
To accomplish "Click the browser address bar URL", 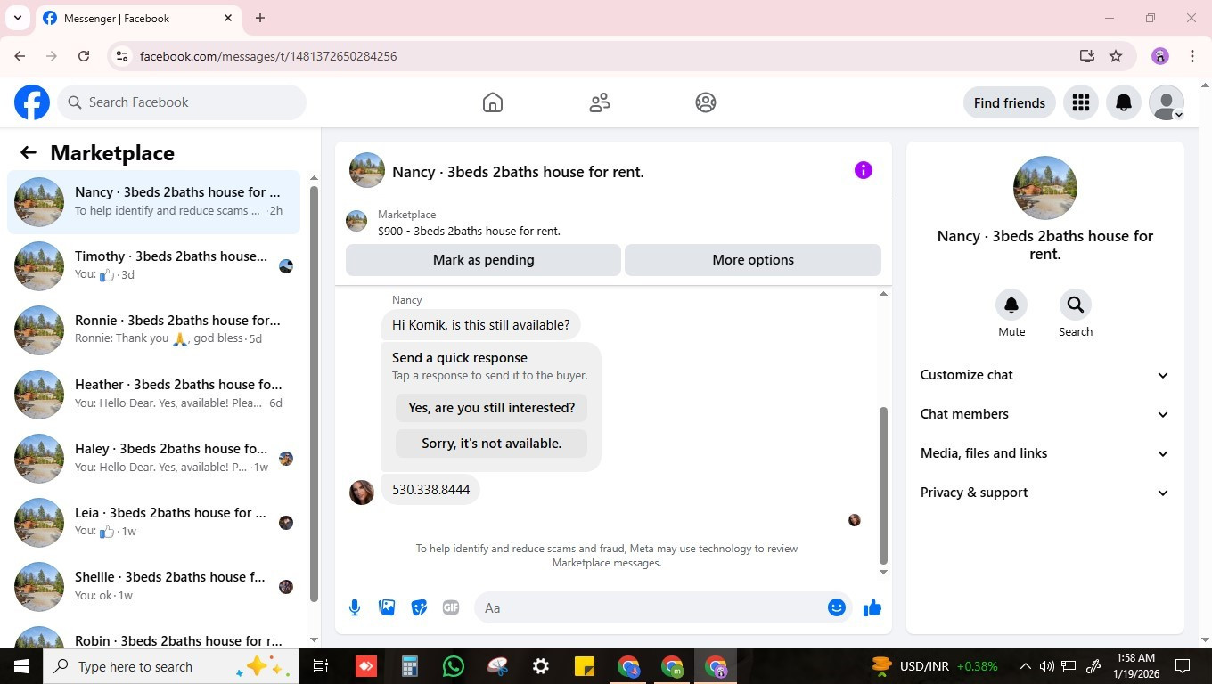I will (268, 56).
